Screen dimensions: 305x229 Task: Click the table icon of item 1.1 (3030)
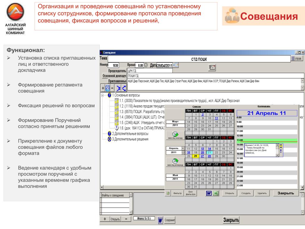click(x=116, y=101)
